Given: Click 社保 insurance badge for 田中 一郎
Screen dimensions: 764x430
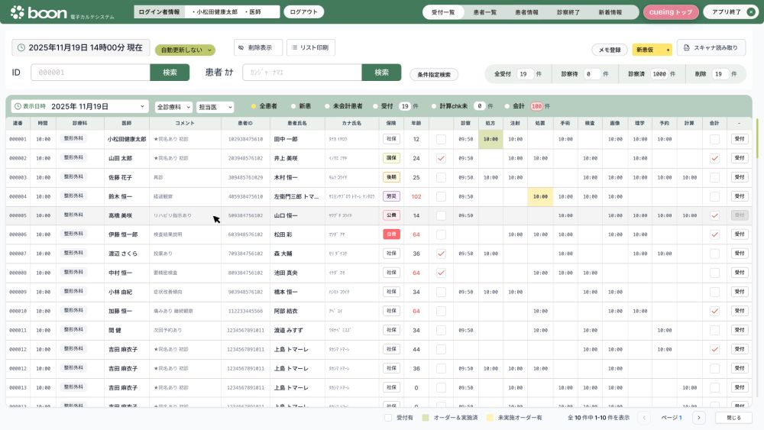Looking at the screenshot, I should [x=391, y=139].
